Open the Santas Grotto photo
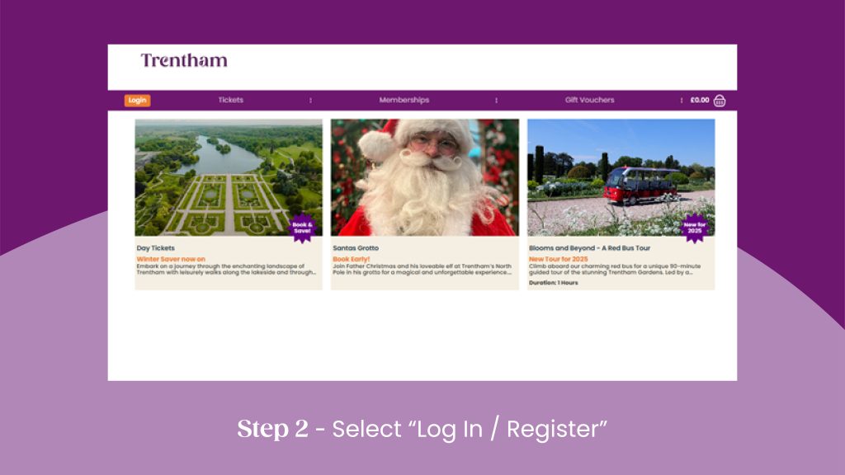845x475 pixels. pos(425,177)
